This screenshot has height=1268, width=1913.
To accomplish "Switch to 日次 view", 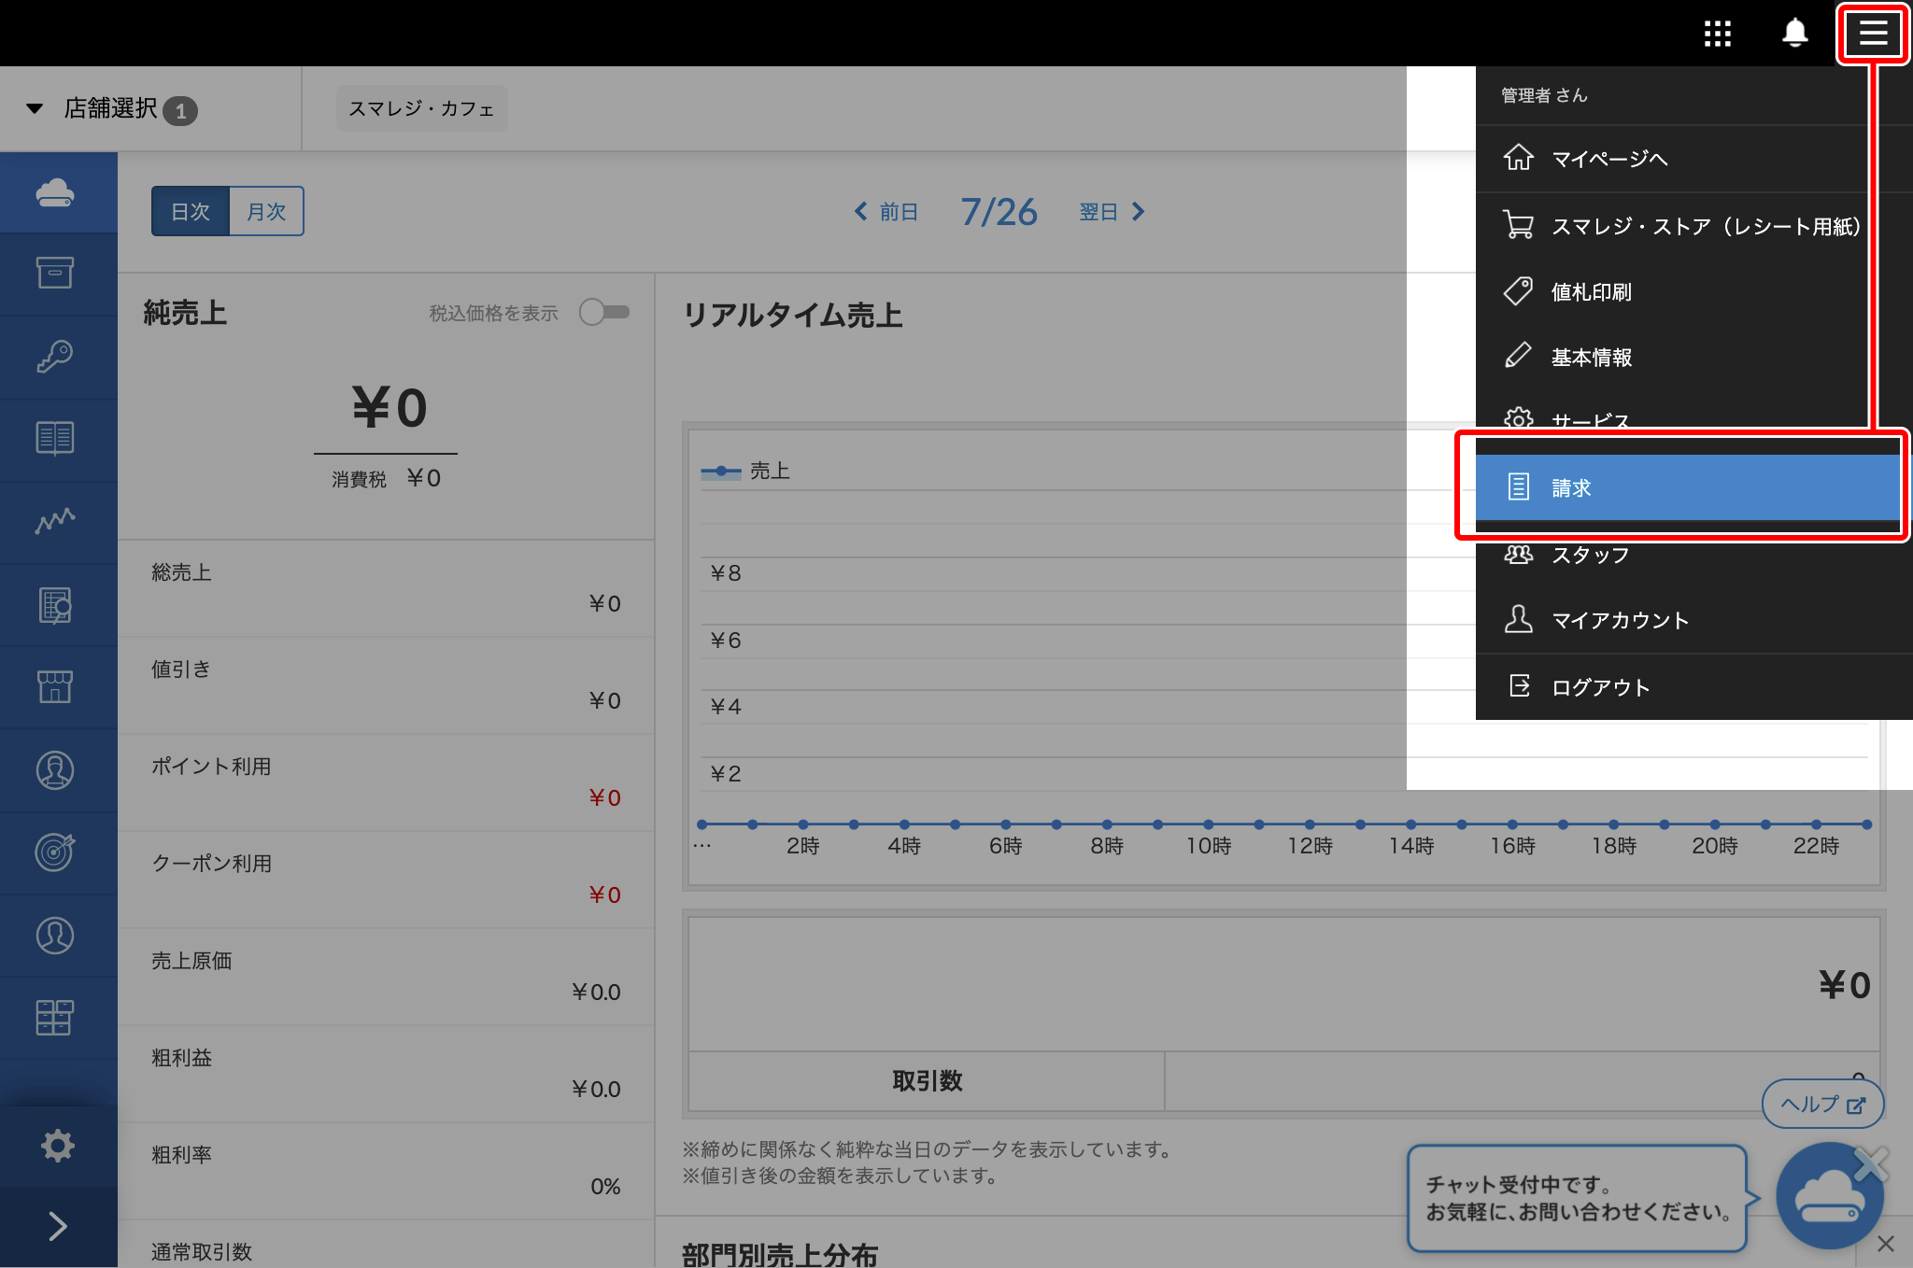I will pyautogui.click(x=191, y=211).
